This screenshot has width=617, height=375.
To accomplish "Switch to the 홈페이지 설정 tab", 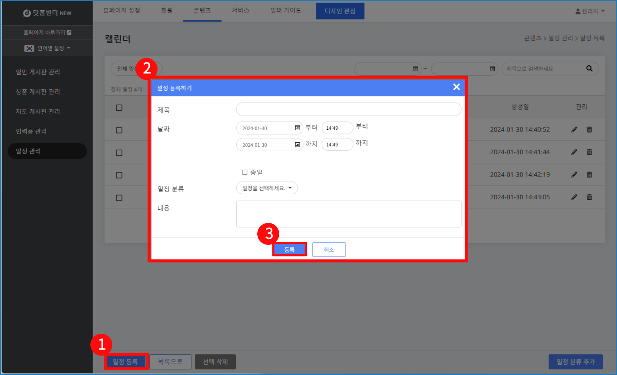I will pyautogui.click(x=122, y=10).
